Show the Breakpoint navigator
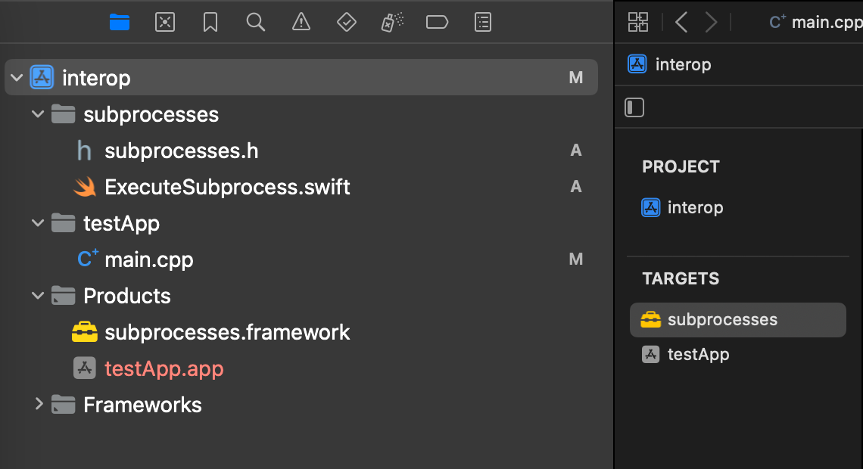Image resolution: width=863 pixels, height=469 pixels. point(437,23)
